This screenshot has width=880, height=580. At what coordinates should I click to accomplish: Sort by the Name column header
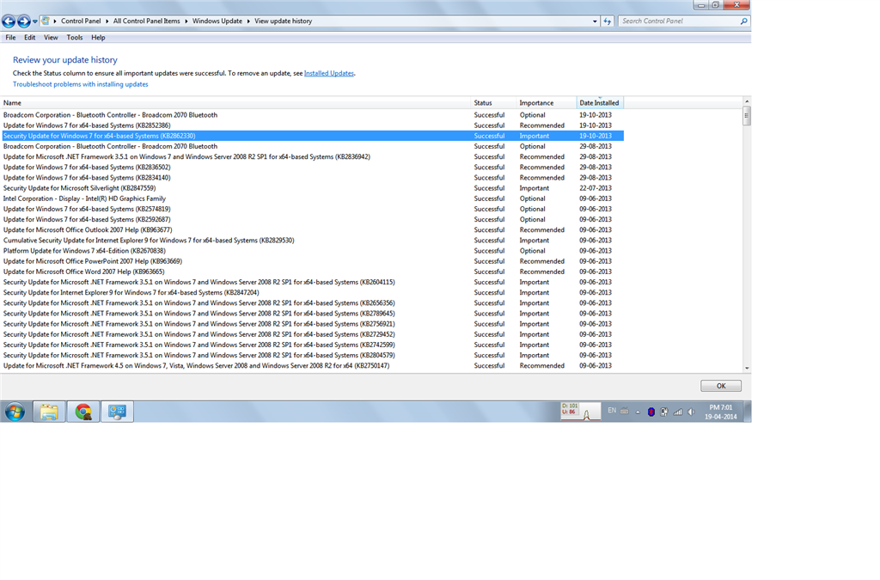[235, 103]
